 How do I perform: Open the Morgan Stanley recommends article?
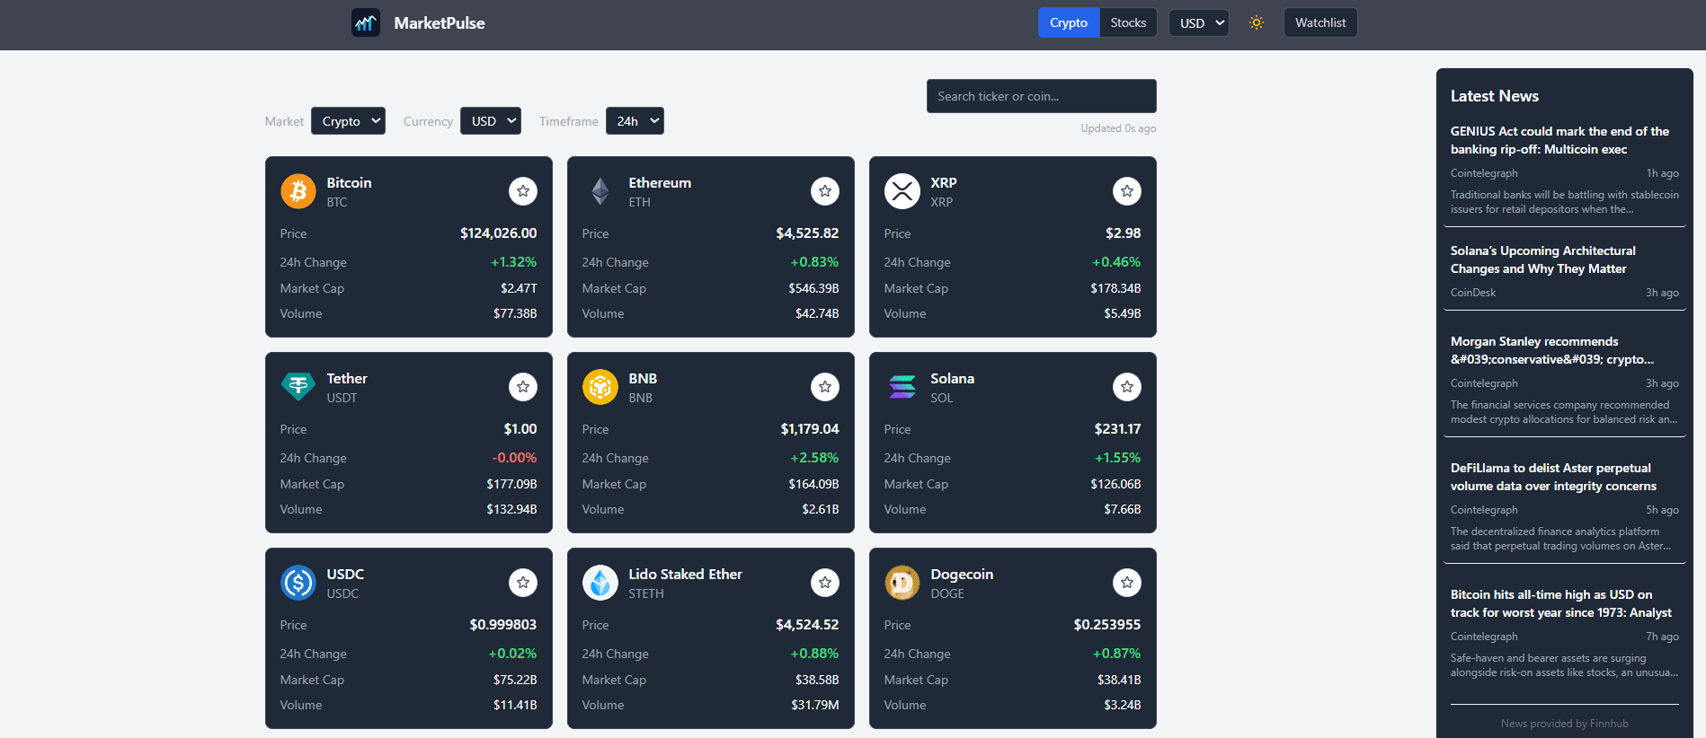point(1551,350)
